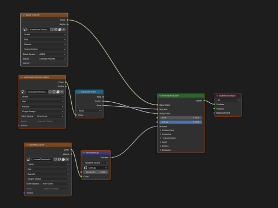Create new image in METALLIC ROUGHNESS node

point(54,92)
